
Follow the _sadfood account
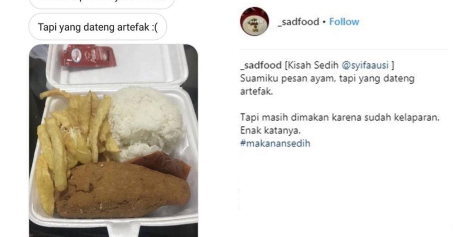(x=344, y=22)
